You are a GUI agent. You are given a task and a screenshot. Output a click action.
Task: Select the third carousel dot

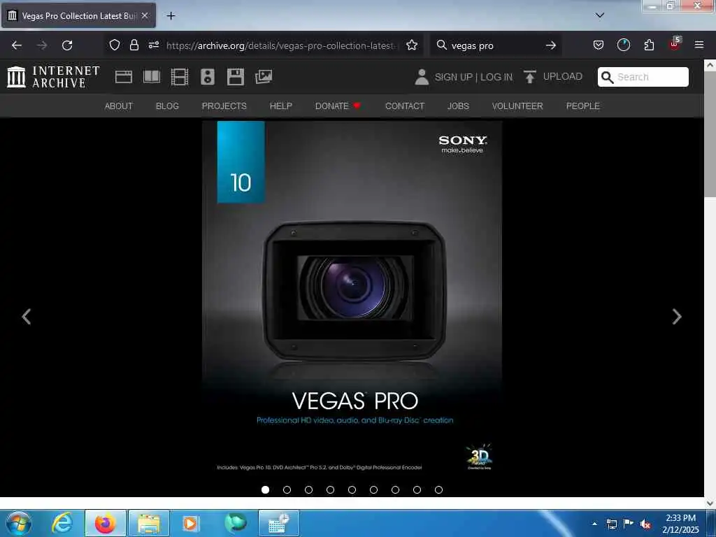pos(308,489)
